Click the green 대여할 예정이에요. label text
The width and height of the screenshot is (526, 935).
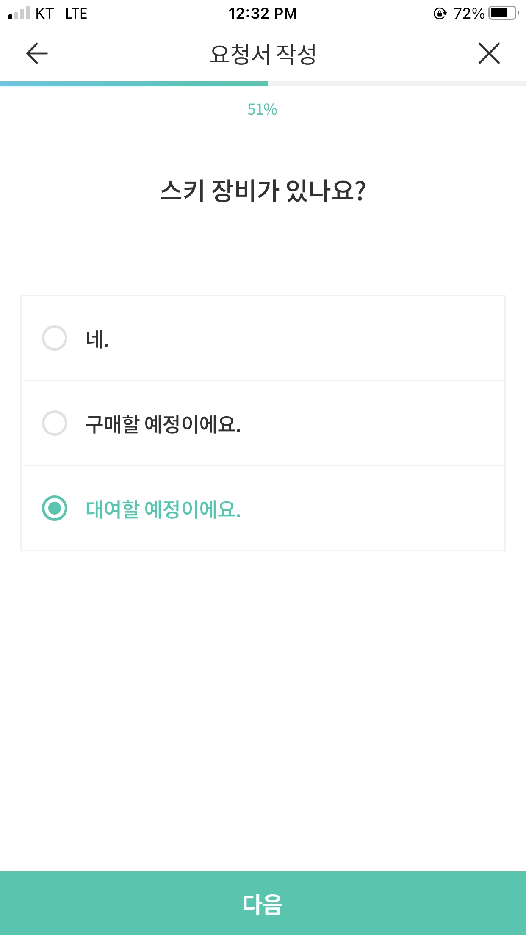(163, 509)
